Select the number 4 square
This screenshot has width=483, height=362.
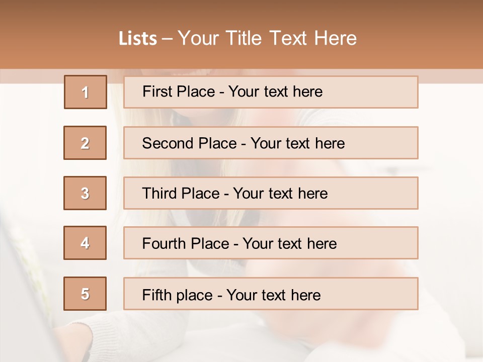(x=85, y=243)
